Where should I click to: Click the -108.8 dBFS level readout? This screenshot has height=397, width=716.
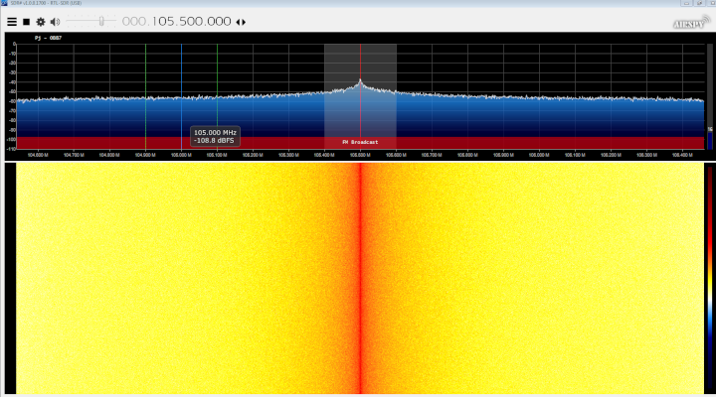point(214,140)
